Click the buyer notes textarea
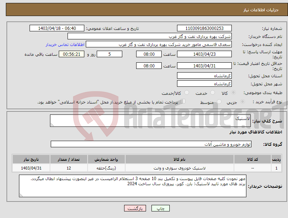This screenshot has height=218, width=288. 133,186
